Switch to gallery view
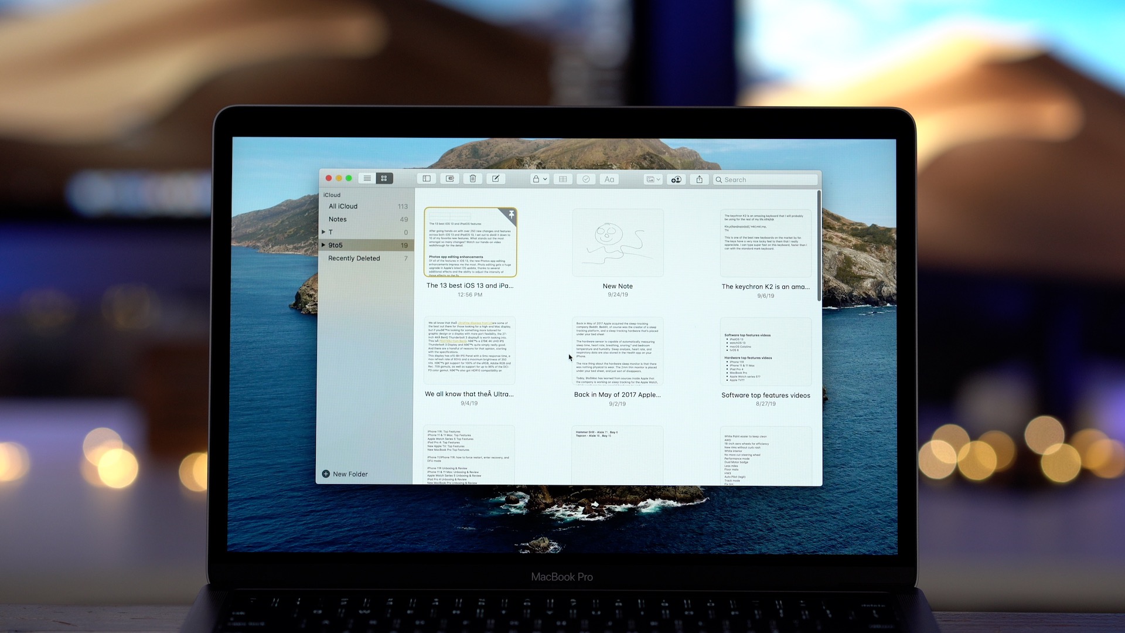 (384, 178)
